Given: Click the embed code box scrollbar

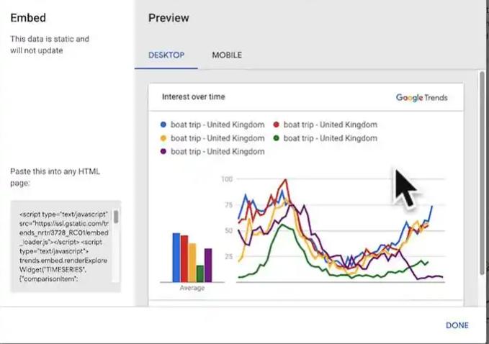Looking at the screenshot, I should coord(116,217).
